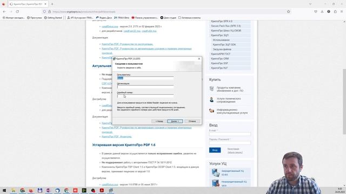Click the padlock site security icon
346x194 pixels.
pyautogui.click(x=49, y=12)
